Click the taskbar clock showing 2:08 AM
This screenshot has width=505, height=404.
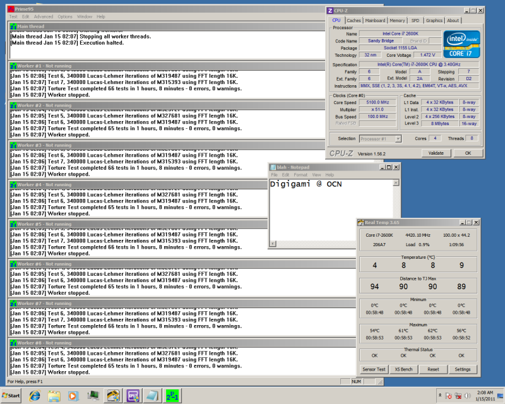pos(485,396)
